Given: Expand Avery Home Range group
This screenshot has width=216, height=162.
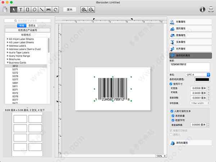Looking at the screenshot, I should pyautogui.click(x=8, y=56).
